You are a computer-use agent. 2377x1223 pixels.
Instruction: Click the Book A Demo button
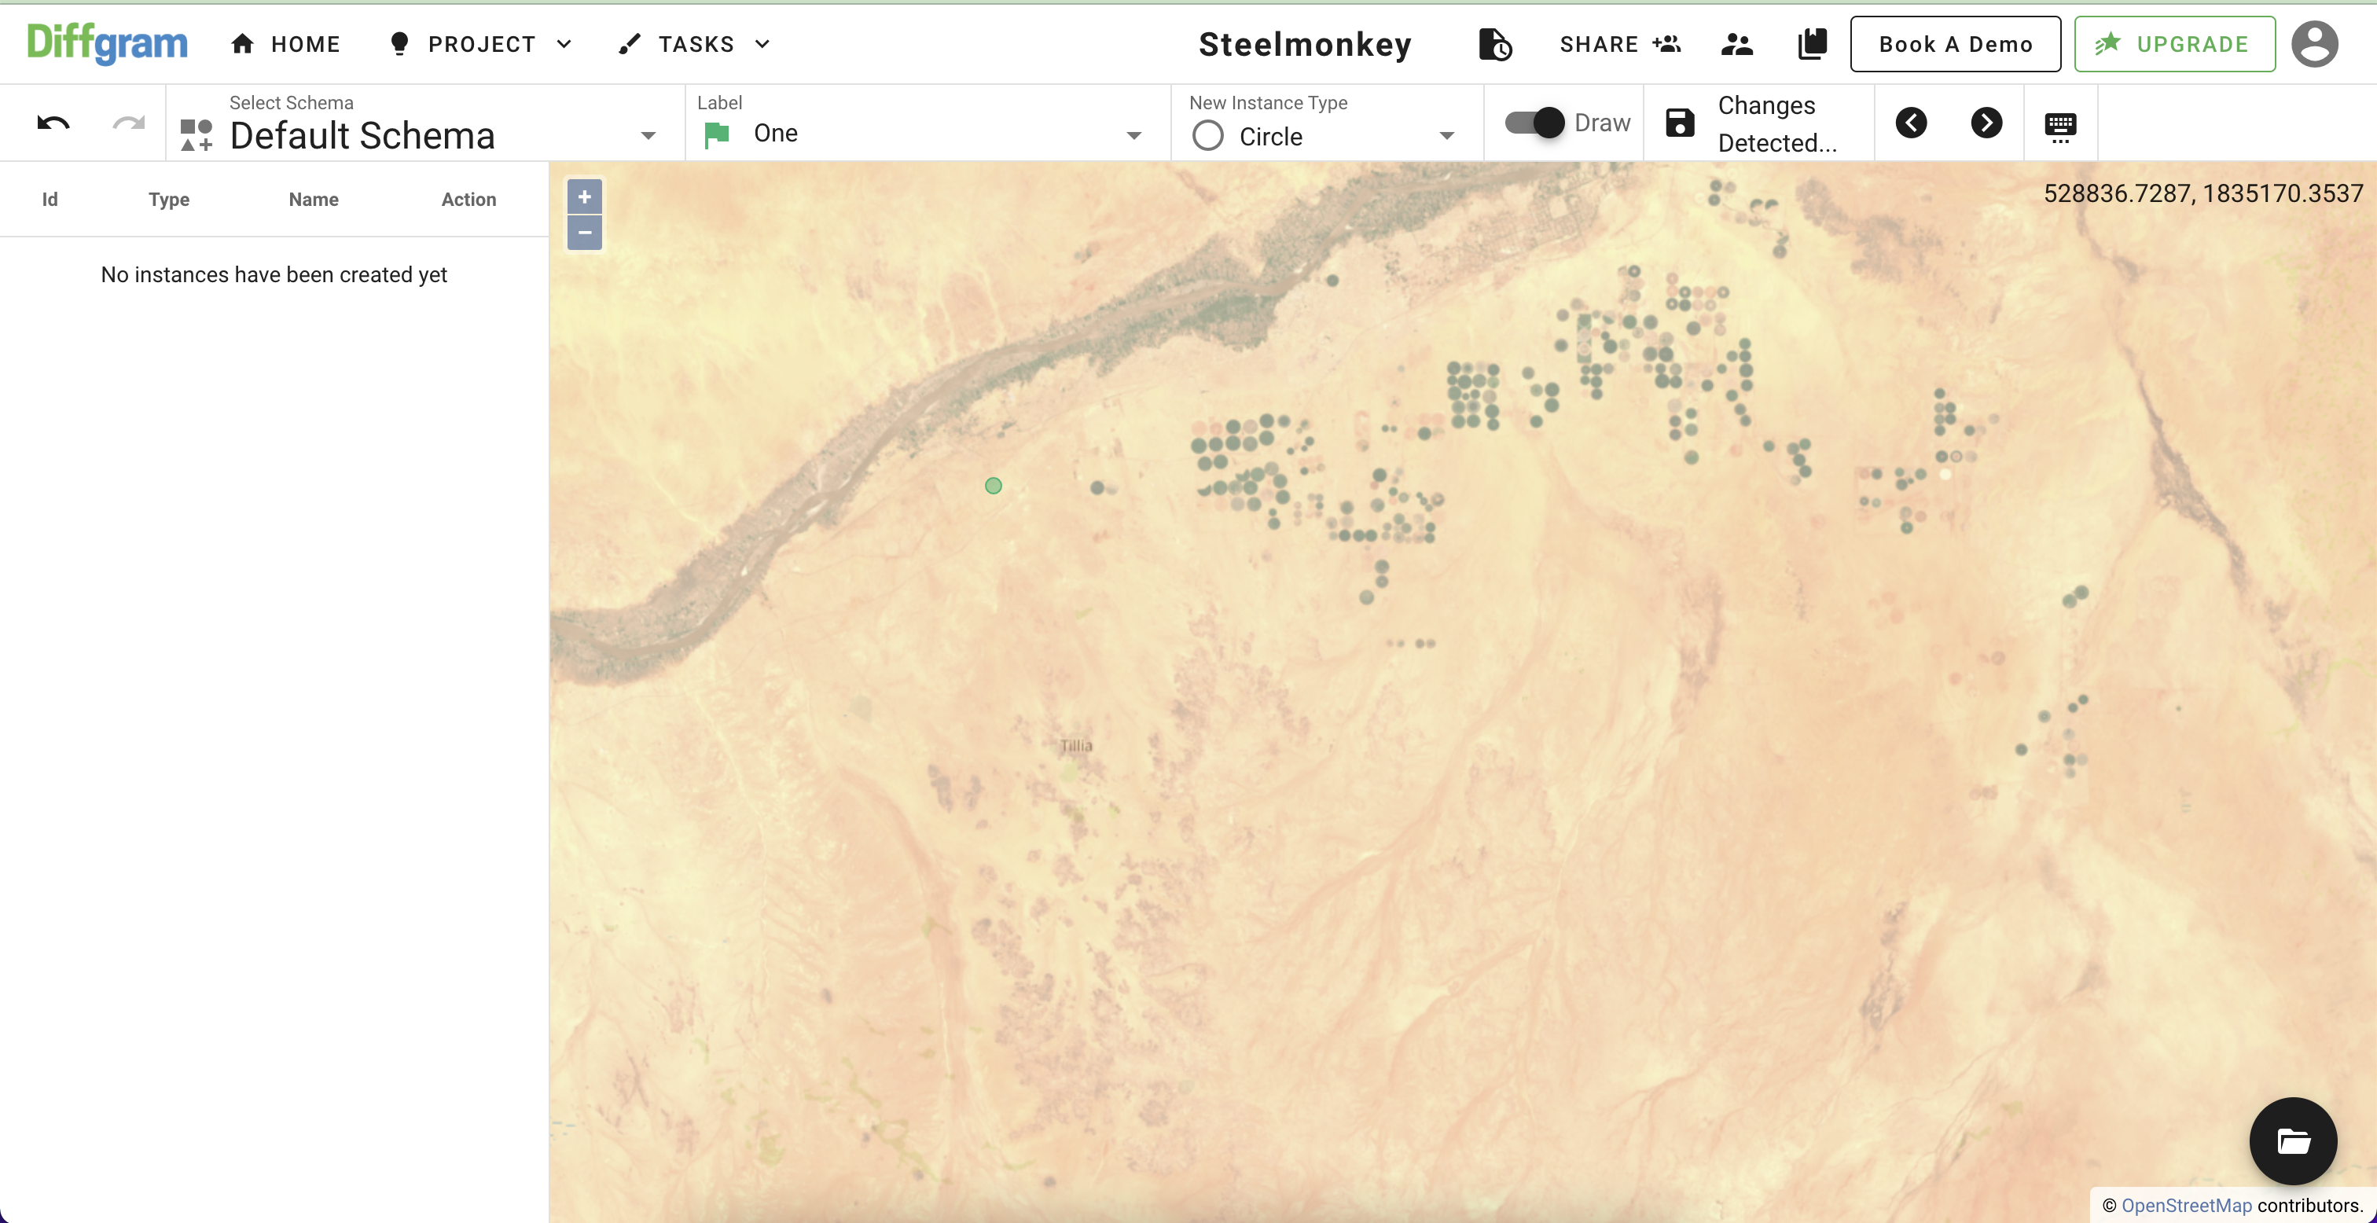pyautogui.click(x=1956, y=44)
